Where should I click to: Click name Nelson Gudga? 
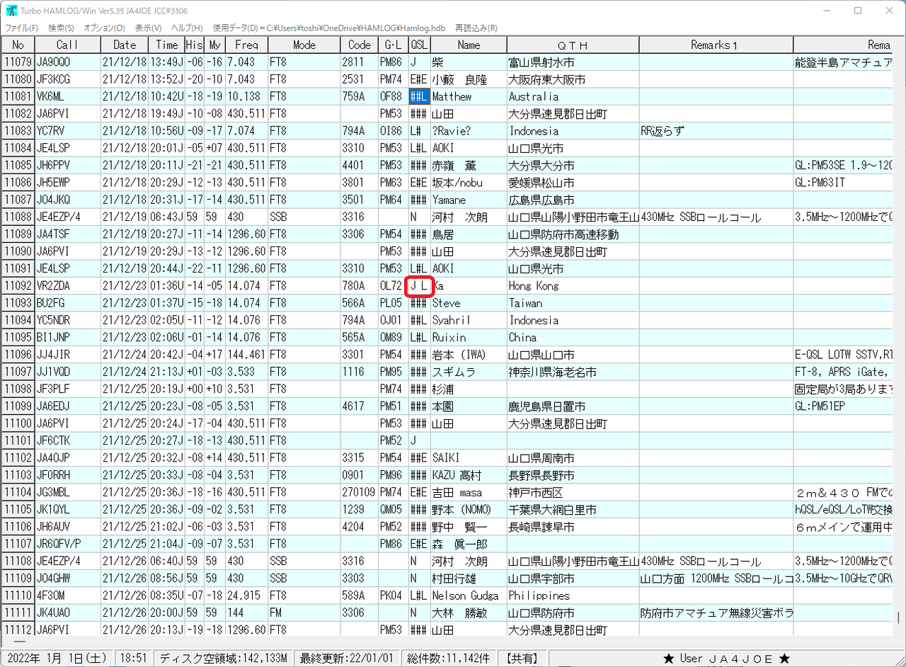pyautogui.click(x=465, y=595)
